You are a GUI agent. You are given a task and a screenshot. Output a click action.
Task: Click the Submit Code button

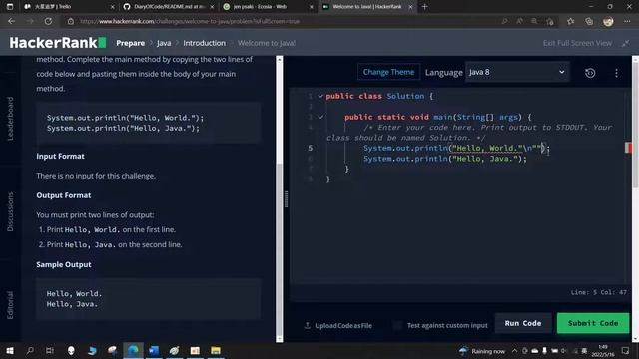[593, 323]
